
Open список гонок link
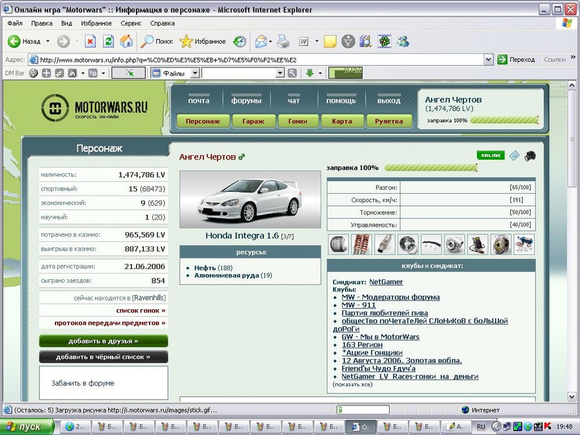(x=140, y=310)
